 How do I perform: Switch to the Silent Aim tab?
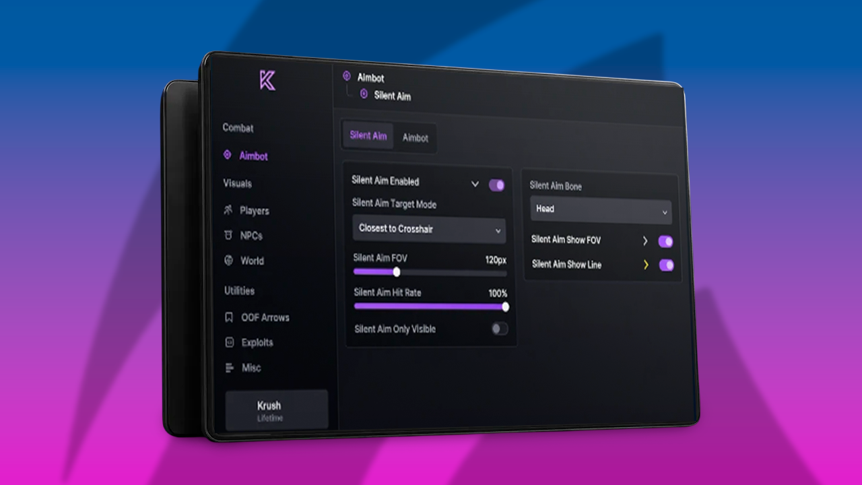pos(368,135)
